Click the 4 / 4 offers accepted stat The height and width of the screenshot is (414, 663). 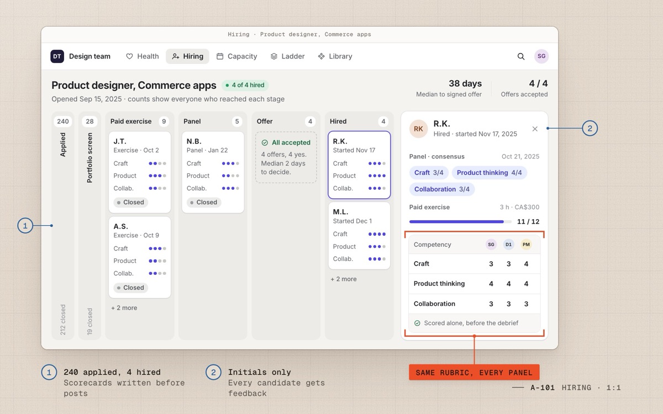[x=524, y=88]
